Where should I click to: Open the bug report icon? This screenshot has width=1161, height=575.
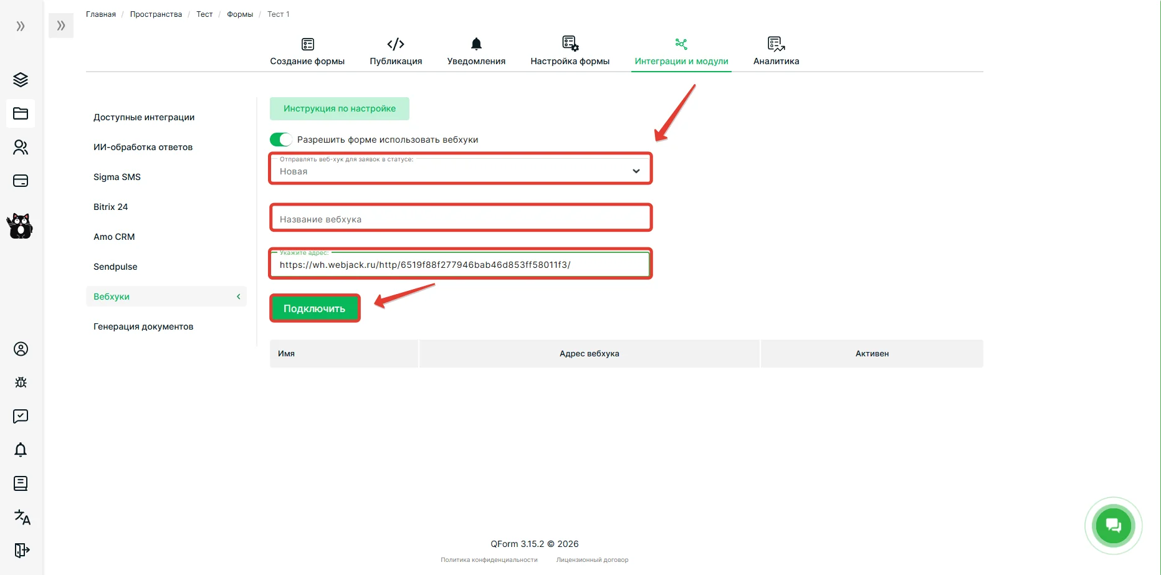coord(21,383)
